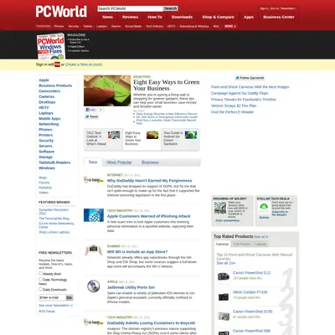The image size is (335, 335).
Task: Open the Tablets/E-Readers category link
Action: [x=54, y=162]
